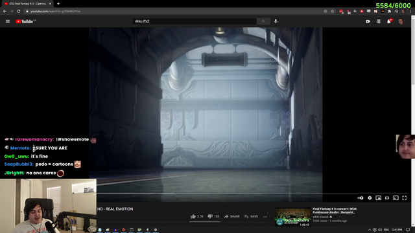Open Windows action center notification icon
Image resolution: width=415 pixels, height=233 pixels.
pos(408,230)
